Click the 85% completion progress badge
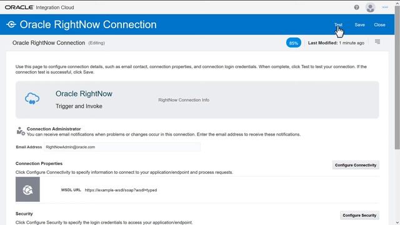The width and height of the screenshot is (400, 225). (293, 43)
